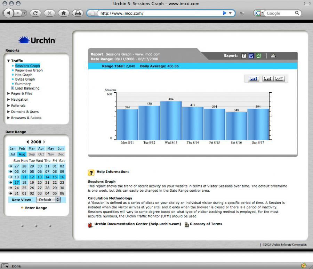
Task: Click the Help Information question mark icon
Action: 91,172
